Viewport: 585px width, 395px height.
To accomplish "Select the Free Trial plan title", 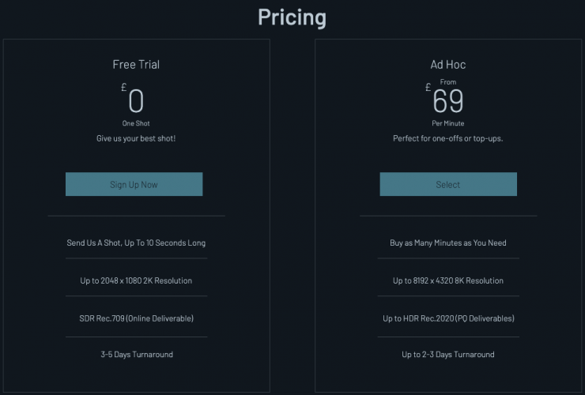I will tap(136, 65).
